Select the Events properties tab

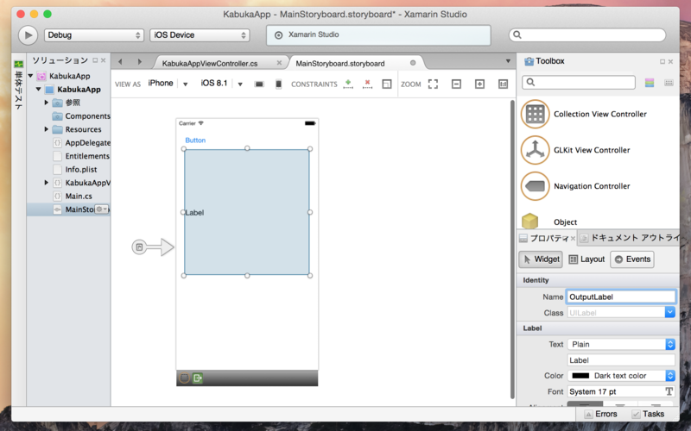[632, 259]
